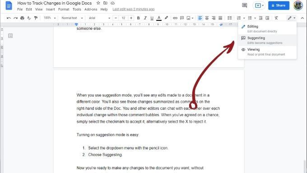Click the insert link icon
This screenshot has width=307, height=173.
pos(175,18)
